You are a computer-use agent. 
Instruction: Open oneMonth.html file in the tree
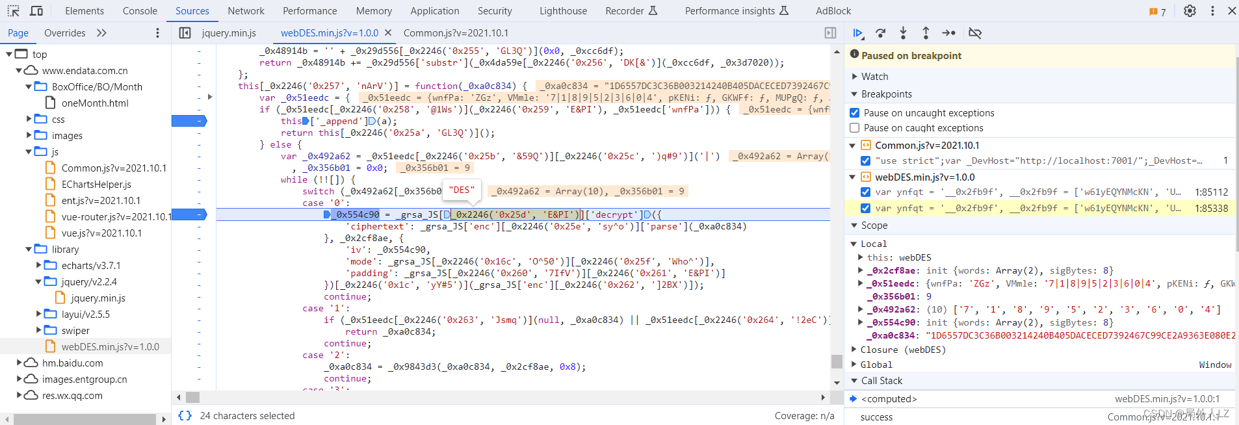tap(95, 103)
